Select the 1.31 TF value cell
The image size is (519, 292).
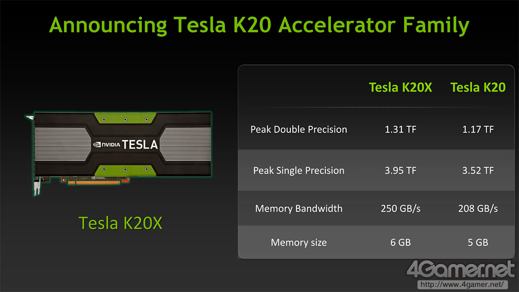pyautogui.click(x=400, y=129)
